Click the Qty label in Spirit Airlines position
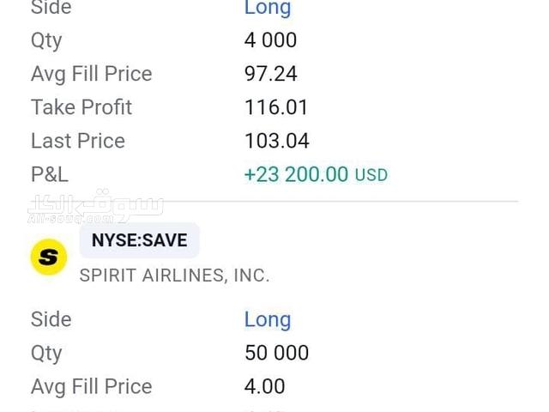Image resolution: width=549 pixels, height=412 pixels. pos(46,353)
